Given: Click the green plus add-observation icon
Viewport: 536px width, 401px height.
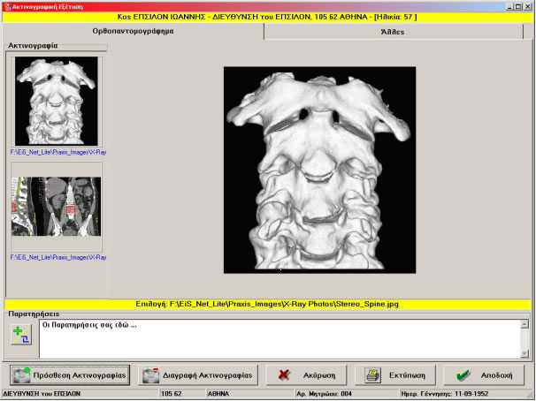Looking at the screenshot, I should [x=20, y=335].
